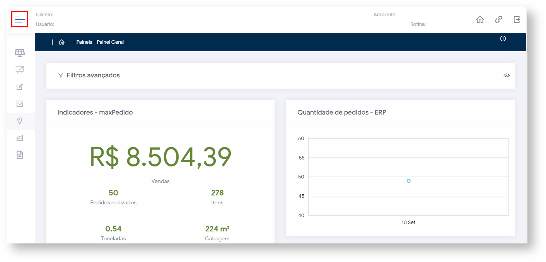
Task: Click the data point on the pedidos chart
Action: coord(408,181)
